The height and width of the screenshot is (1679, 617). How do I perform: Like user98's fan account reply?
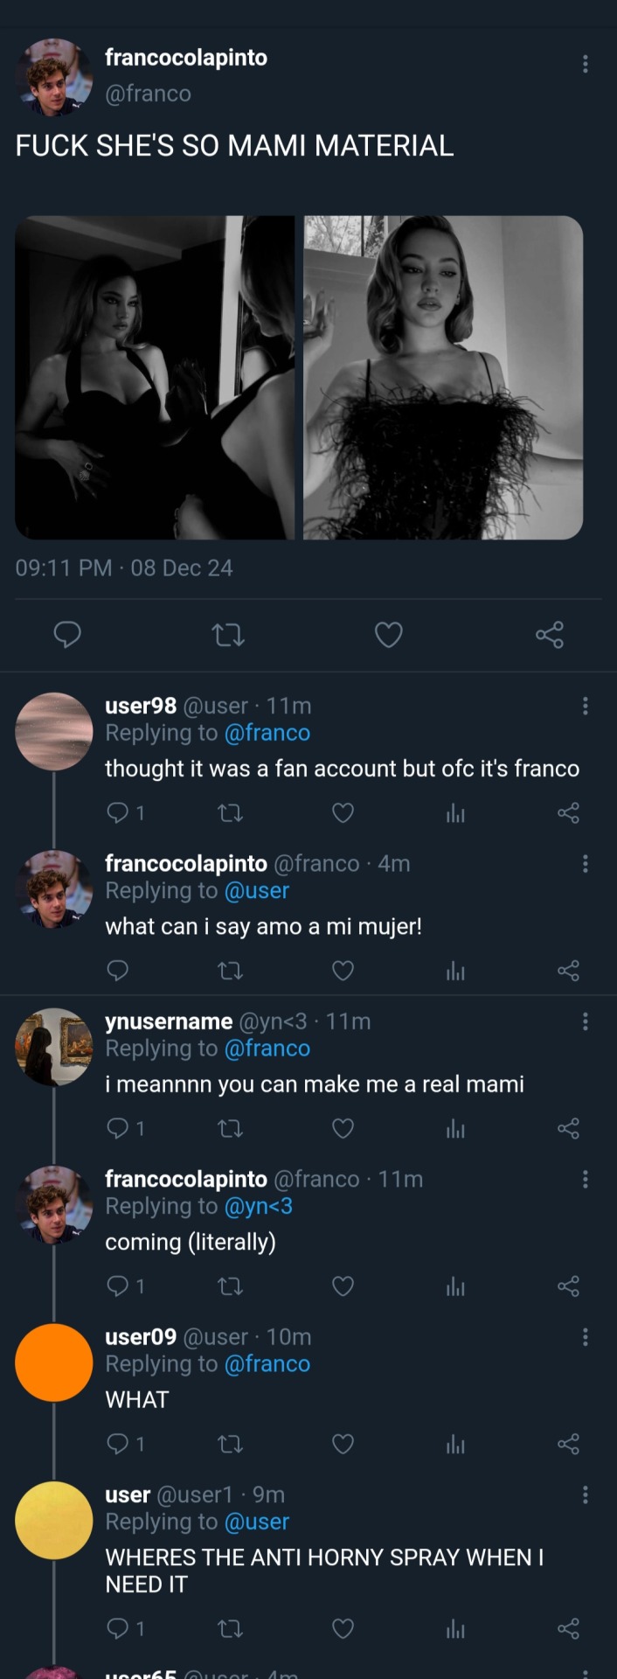pyautogui.click(x=343, y=813)
